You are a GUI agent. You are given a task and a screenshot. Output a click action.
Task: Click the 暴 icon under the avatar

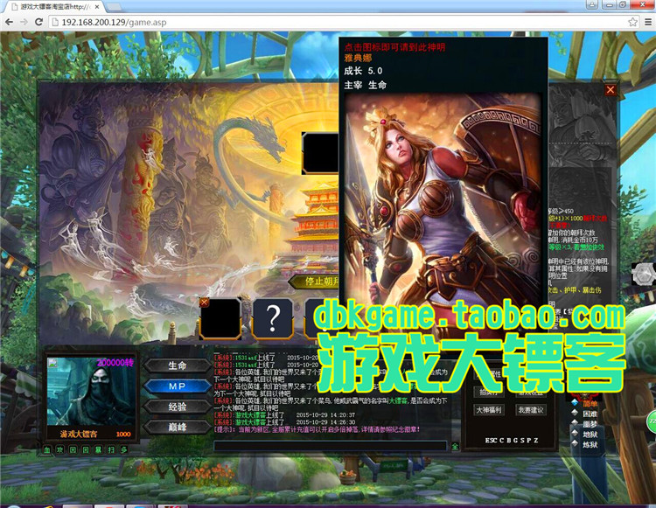click(98, 450)
